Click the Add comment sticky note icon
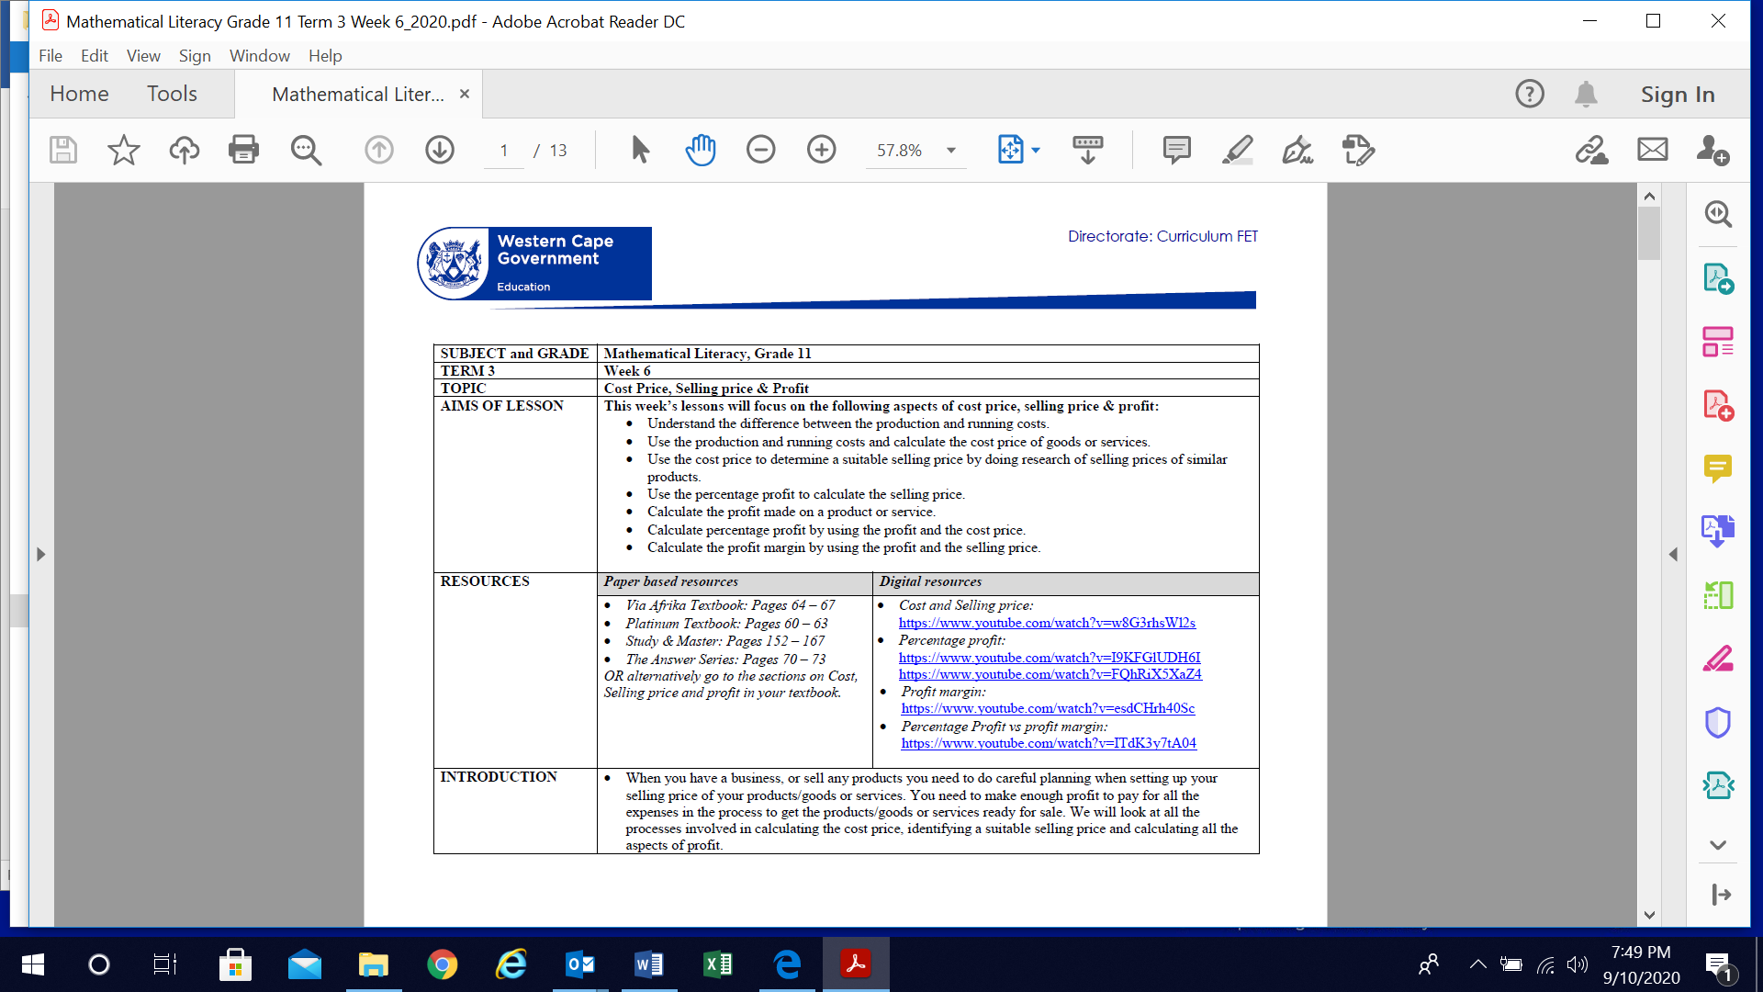 [x=1176, y=150]
